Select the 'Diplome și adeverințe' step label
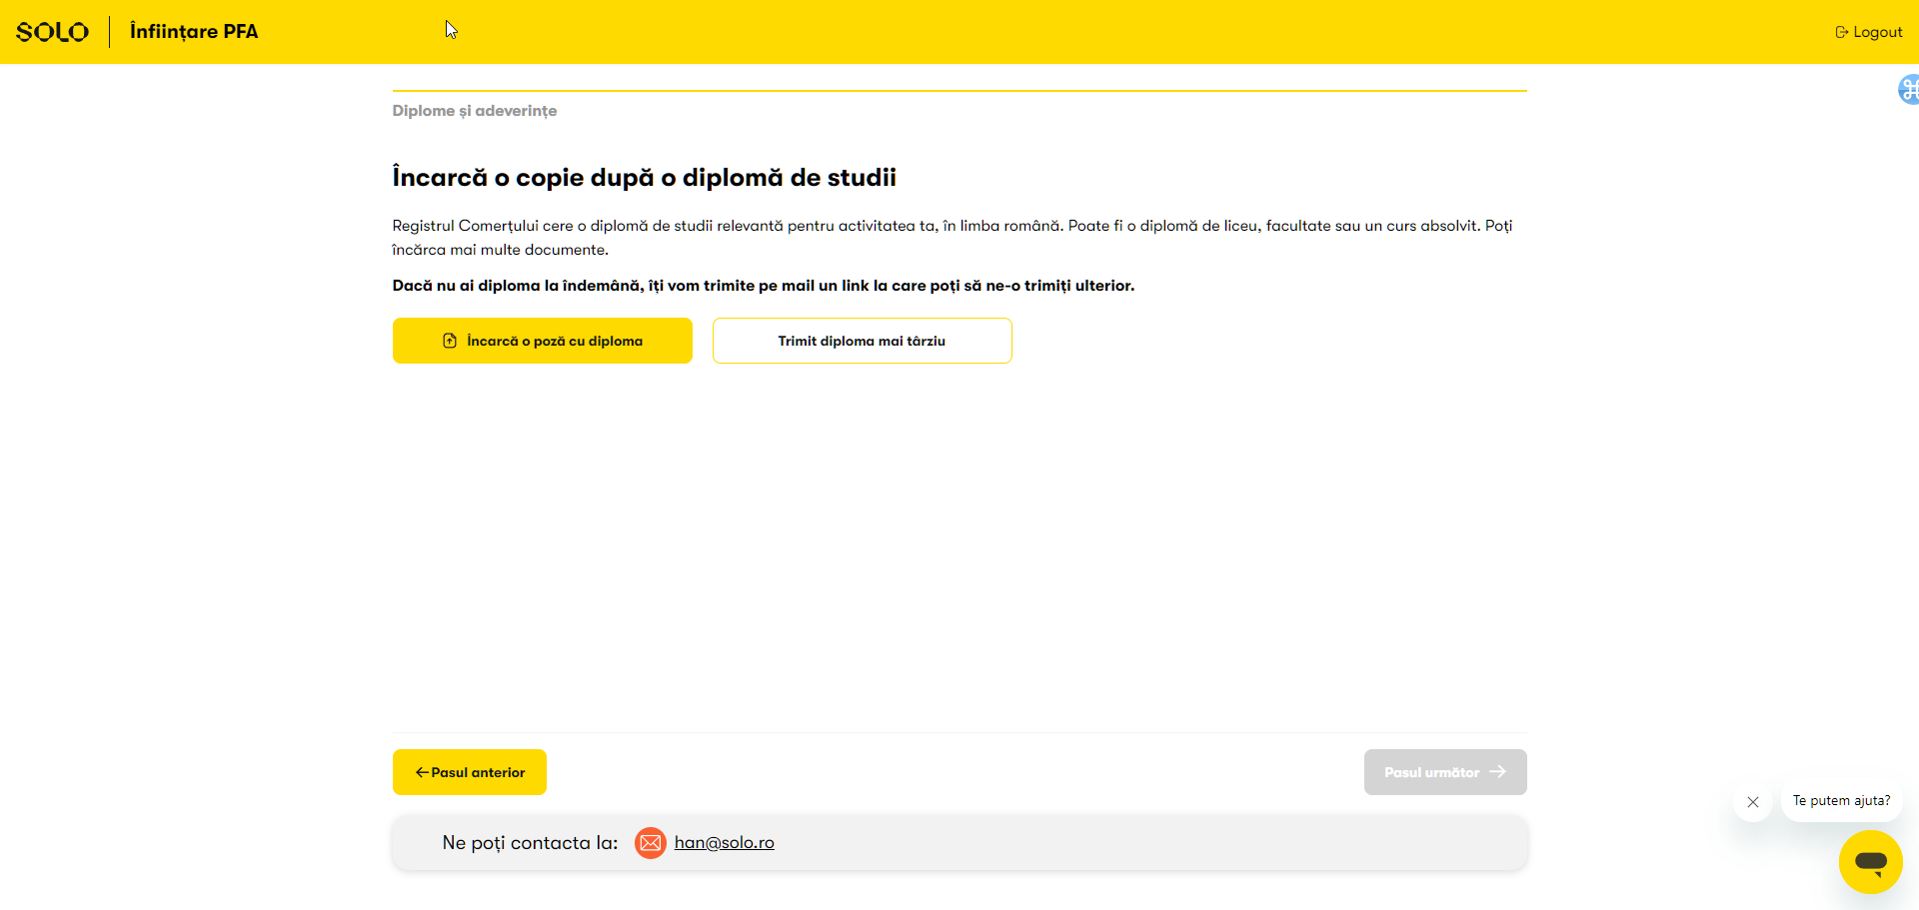This screenshot has height=910, width=1919. point(474,111)
